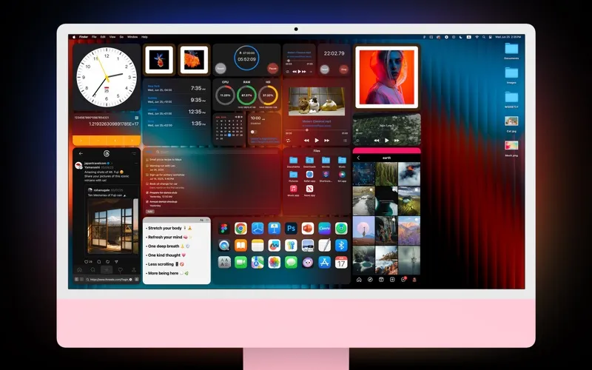This screenshot has height=370, width=592.
Task: Check off "Sign up for pottery workshop" reminder
Action: [147, 175]
